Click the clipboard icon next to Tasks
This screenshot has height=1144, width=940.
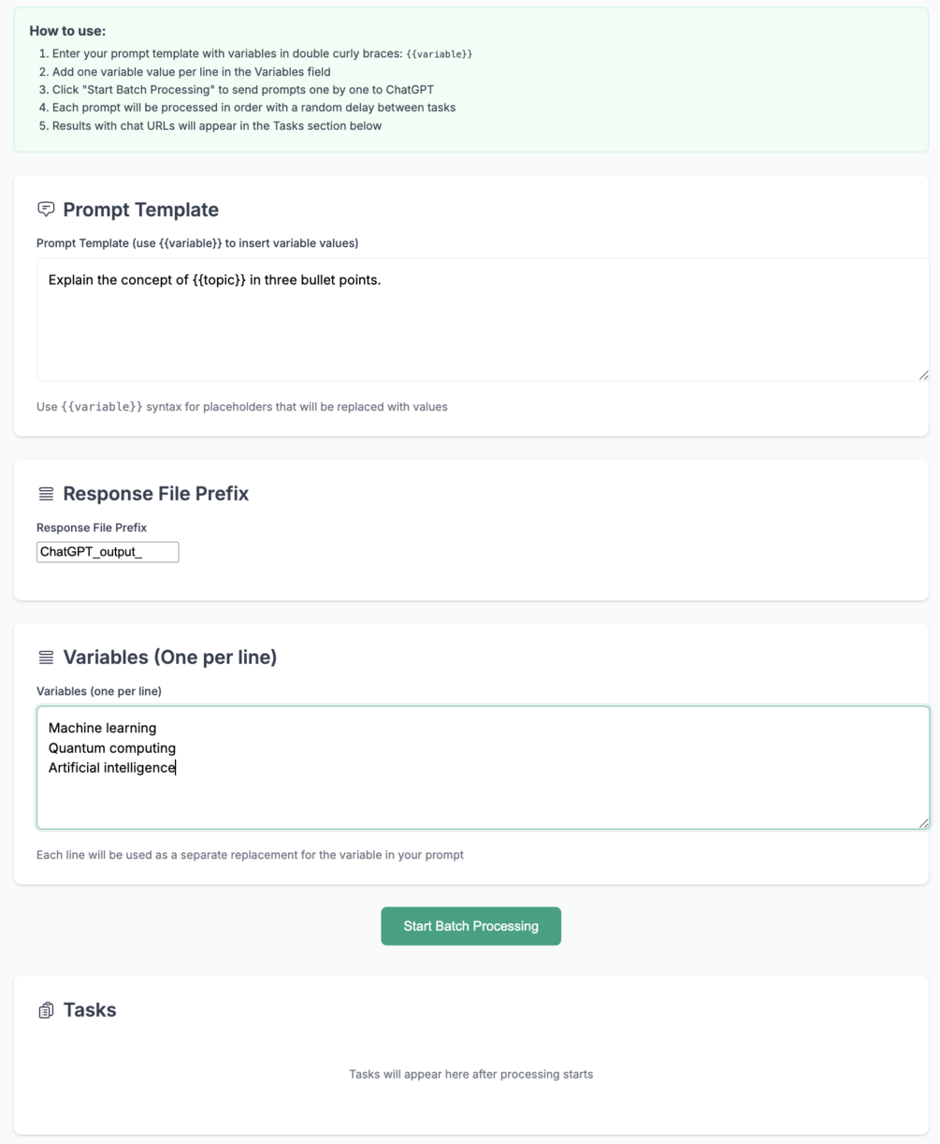[45, 1010]
